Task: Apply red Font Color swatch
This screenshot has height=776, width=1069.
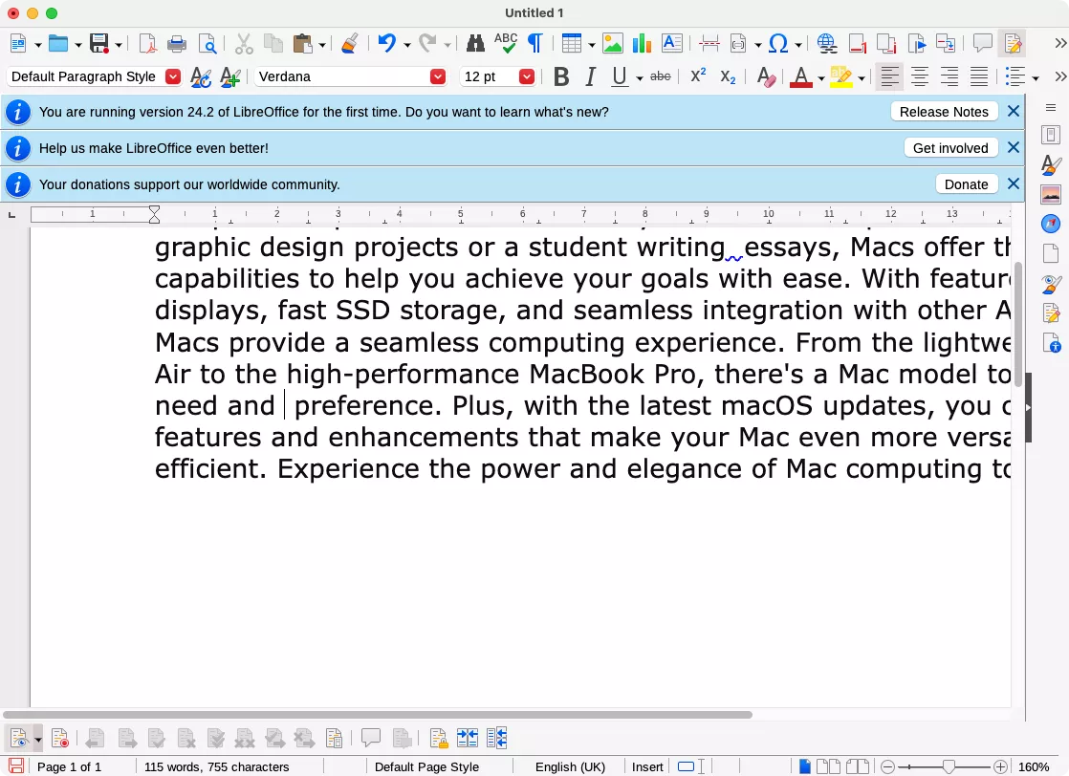Action: point(800,77)
